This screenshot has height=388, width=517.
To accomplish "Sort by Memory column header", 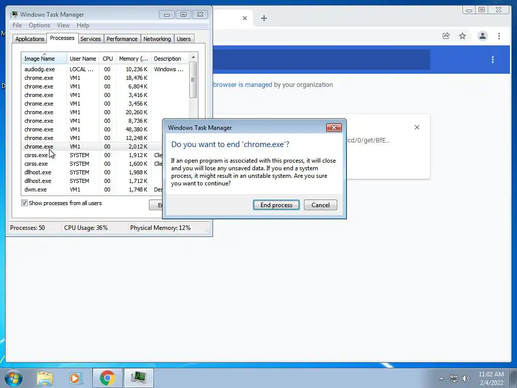I will pos(133,59).
